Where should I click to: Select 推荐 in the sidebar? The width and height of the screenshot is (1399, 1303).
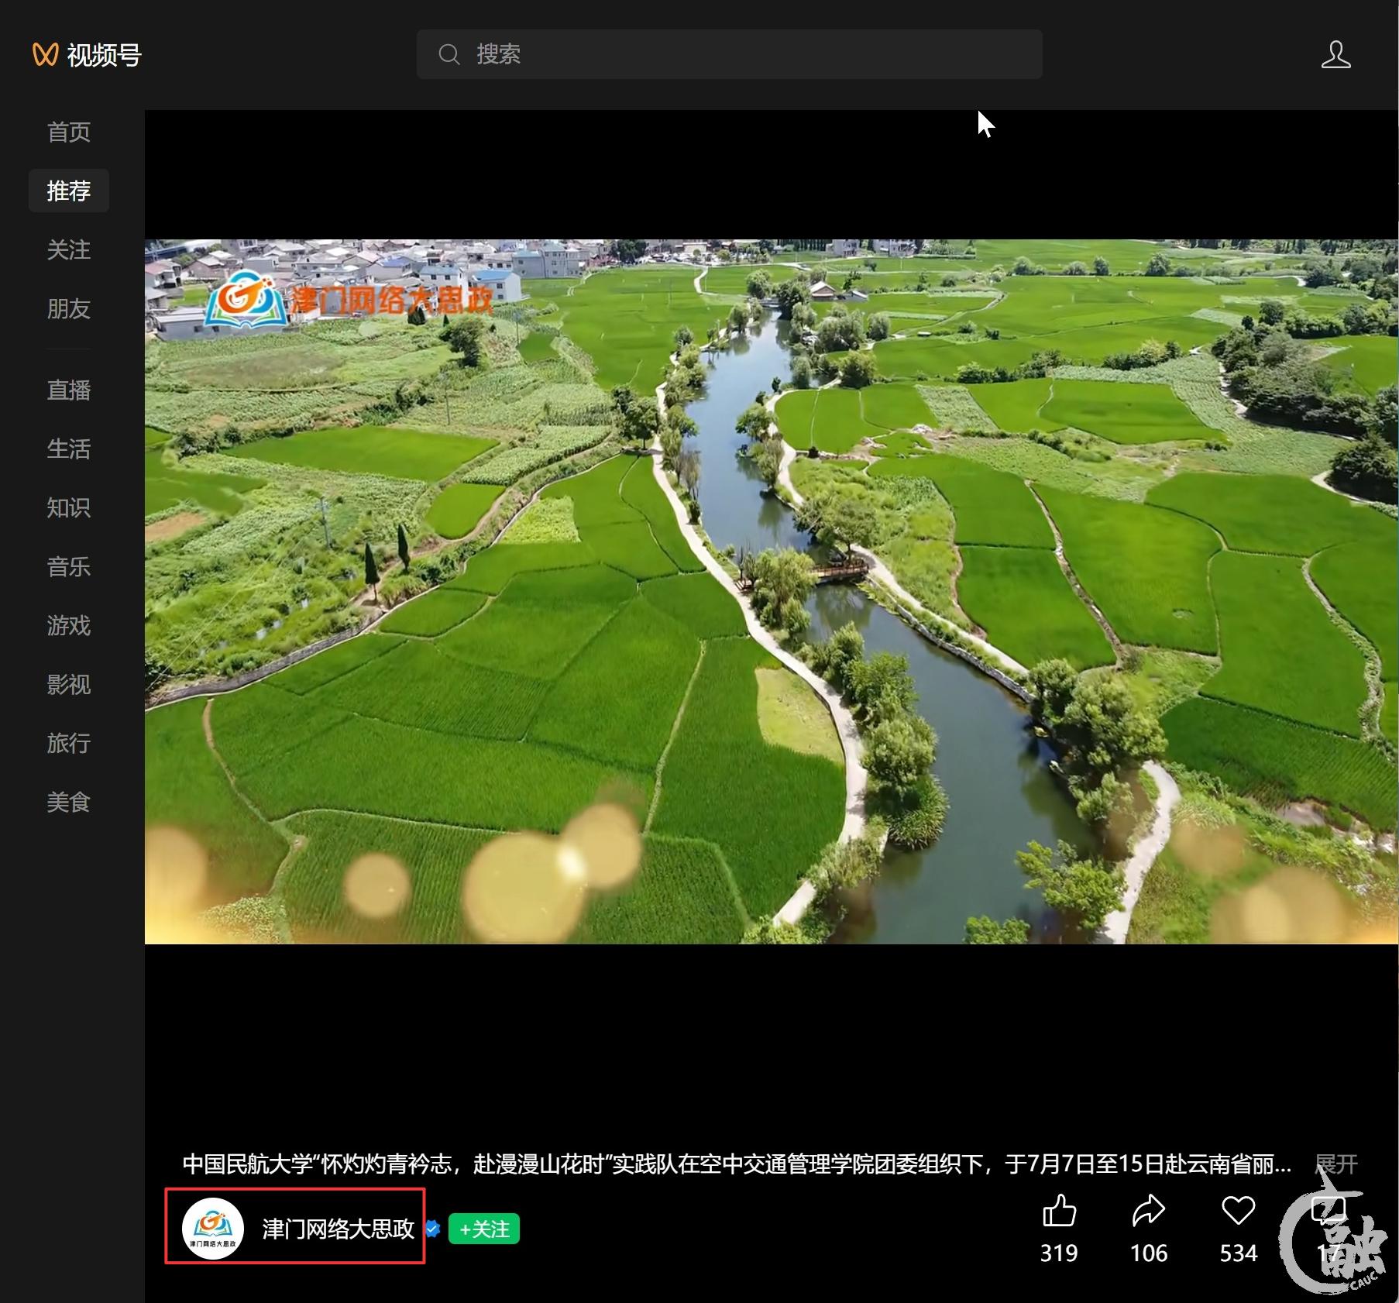[69, 191]
